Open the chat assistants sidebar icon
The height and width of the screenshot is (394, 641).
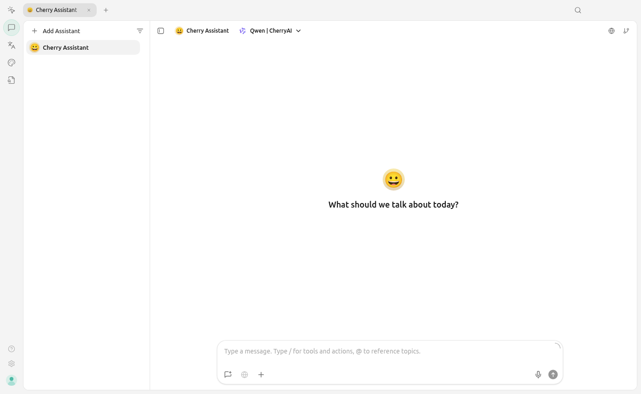[12, 28]
